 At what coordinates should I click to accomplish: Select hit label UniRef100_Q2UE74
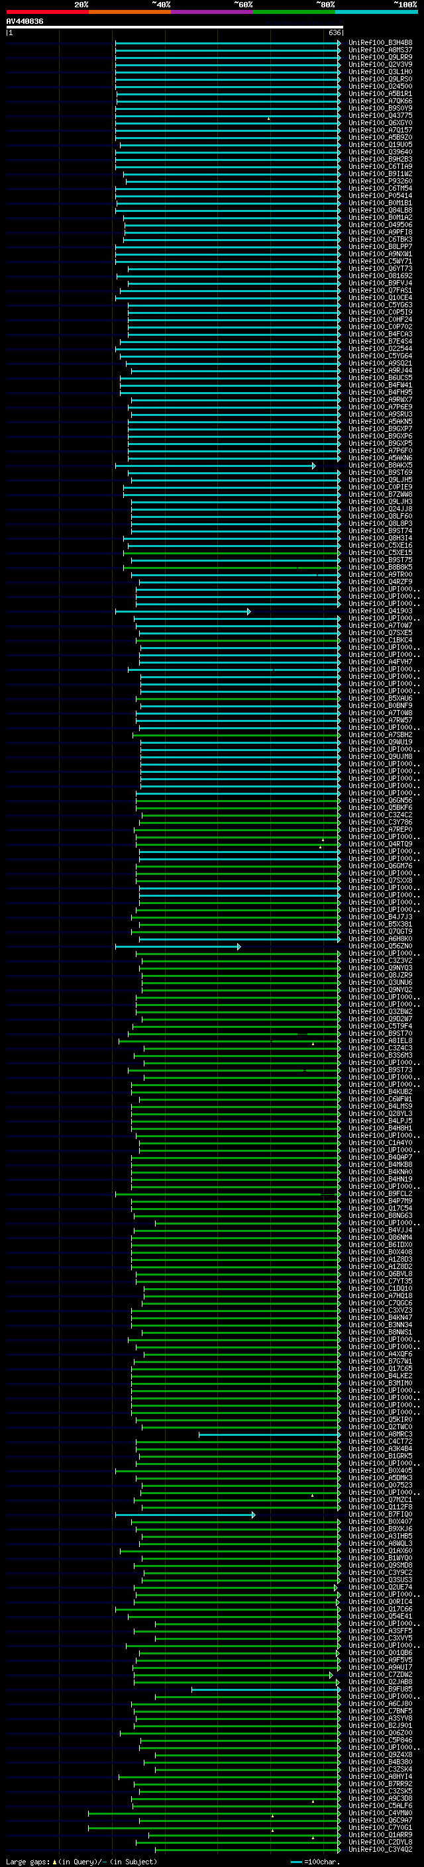pyautogui.click(x=380, y=1586)
